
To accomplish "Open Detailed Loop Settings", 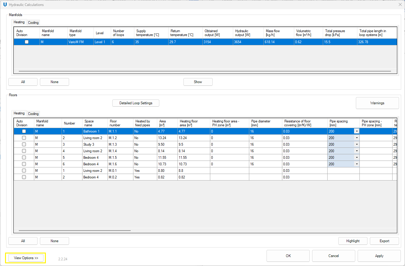I will pyautogui.click(x=136, y=103).
